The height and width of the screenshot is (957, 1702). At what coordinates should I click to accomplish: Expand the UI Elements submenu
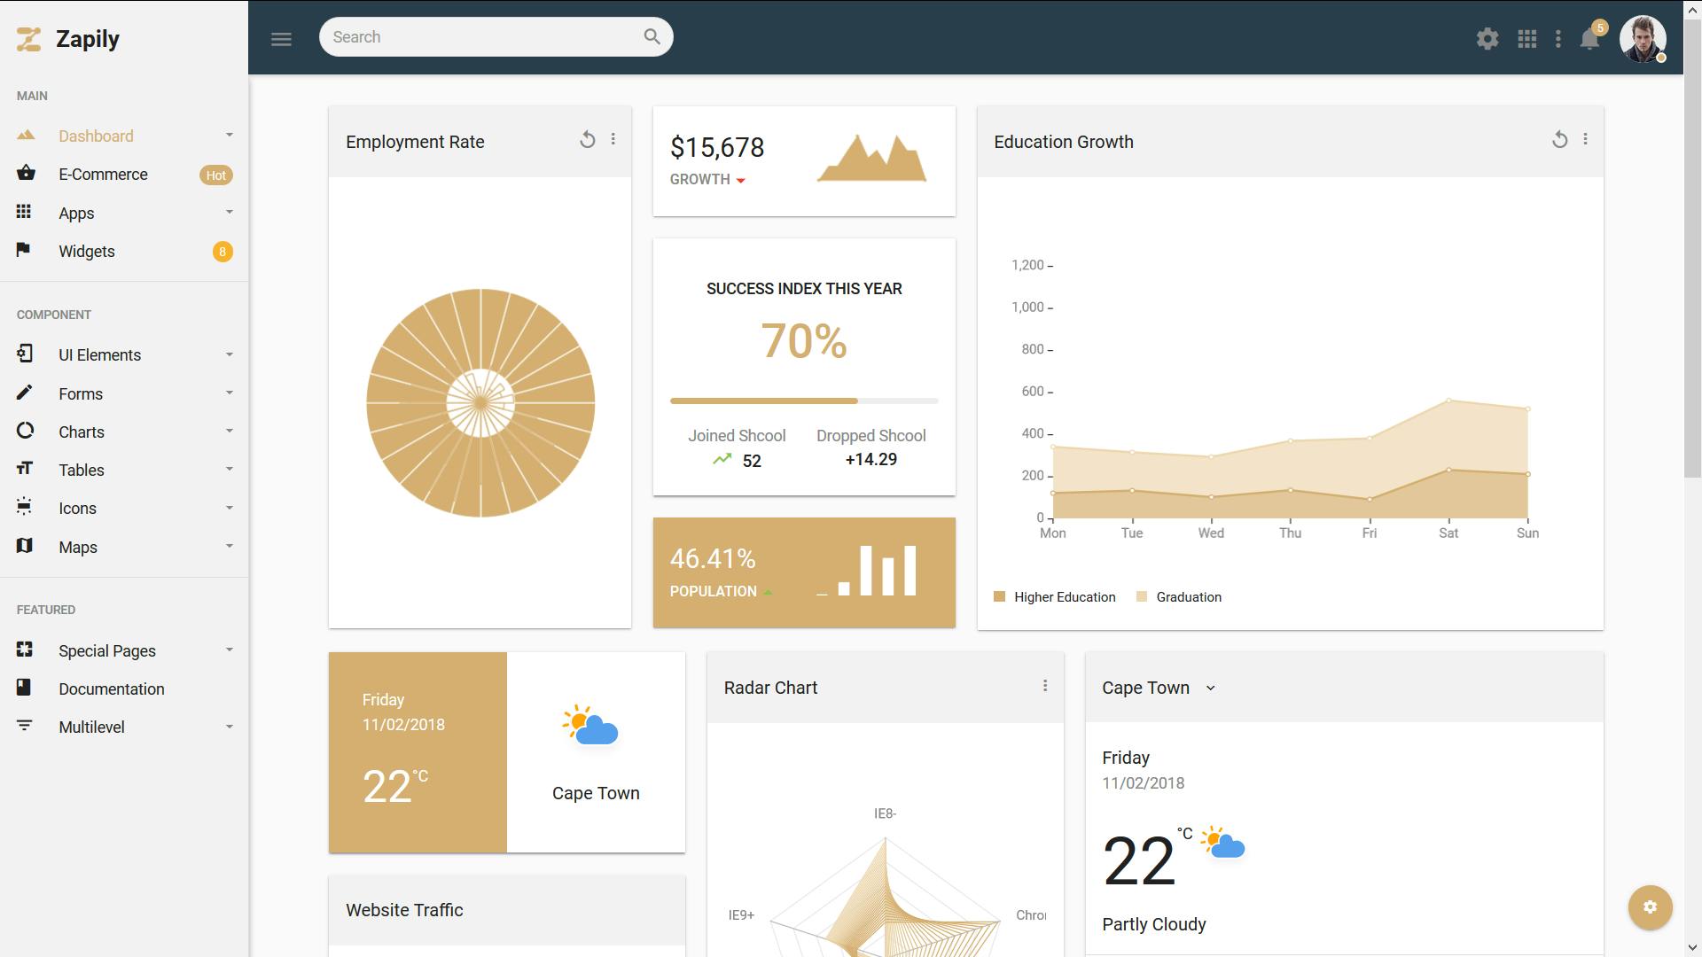click(124, 355)
